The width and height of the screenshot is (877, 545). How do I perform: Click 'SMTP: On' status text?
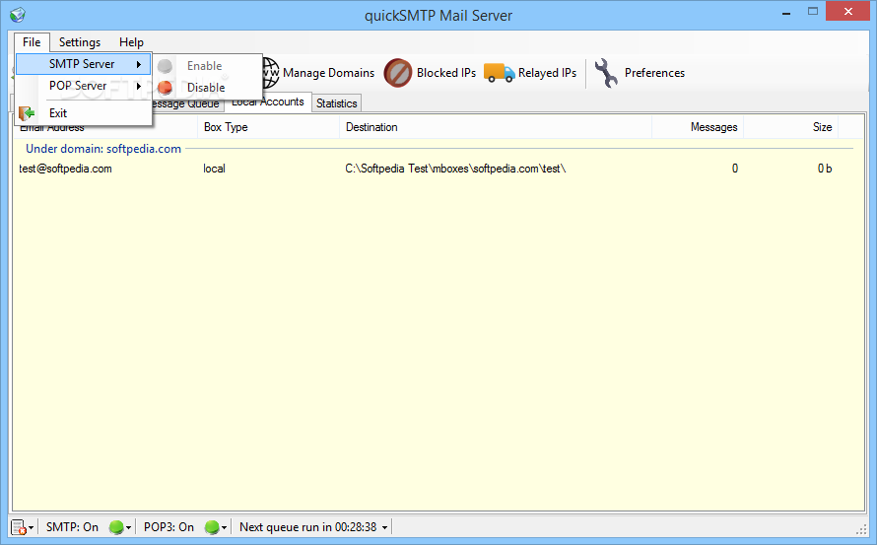[72, 527]
